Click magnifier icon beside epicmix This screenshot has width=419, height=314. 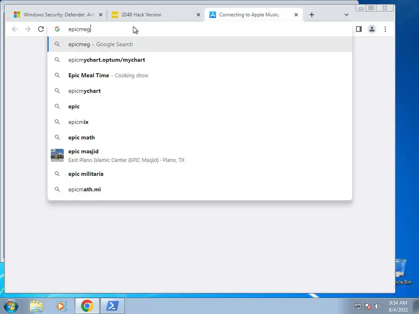(57, 122)
